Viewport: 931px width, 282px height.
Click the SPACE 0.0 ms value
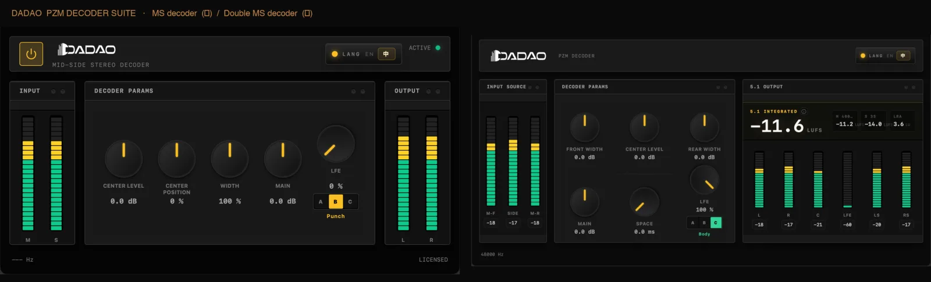644,231
